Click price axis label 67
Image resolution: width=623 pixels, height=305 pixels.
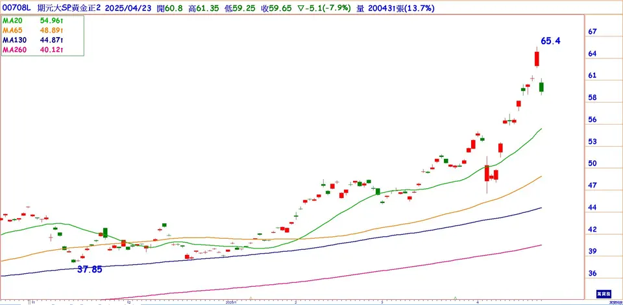point(592,31)
